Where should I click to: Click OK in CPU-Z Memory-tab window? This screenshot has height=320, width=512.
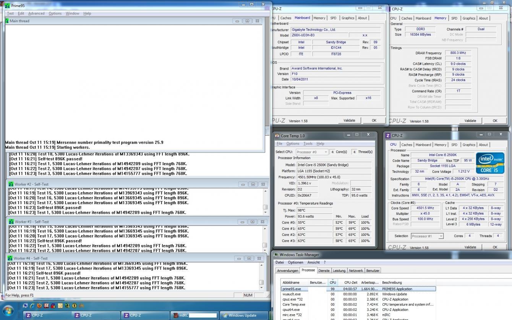click(495, 121)
